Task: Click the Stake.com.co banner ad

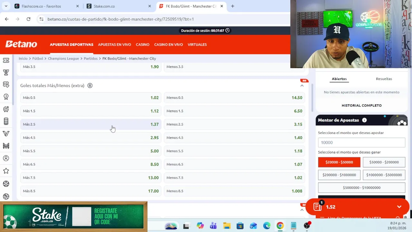Action: pos(74,216)
